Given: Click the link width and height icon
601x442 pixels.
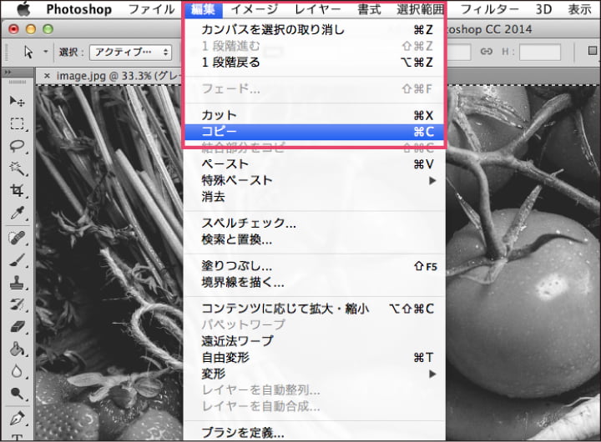Looking at the screenshot, I should 486,52.
